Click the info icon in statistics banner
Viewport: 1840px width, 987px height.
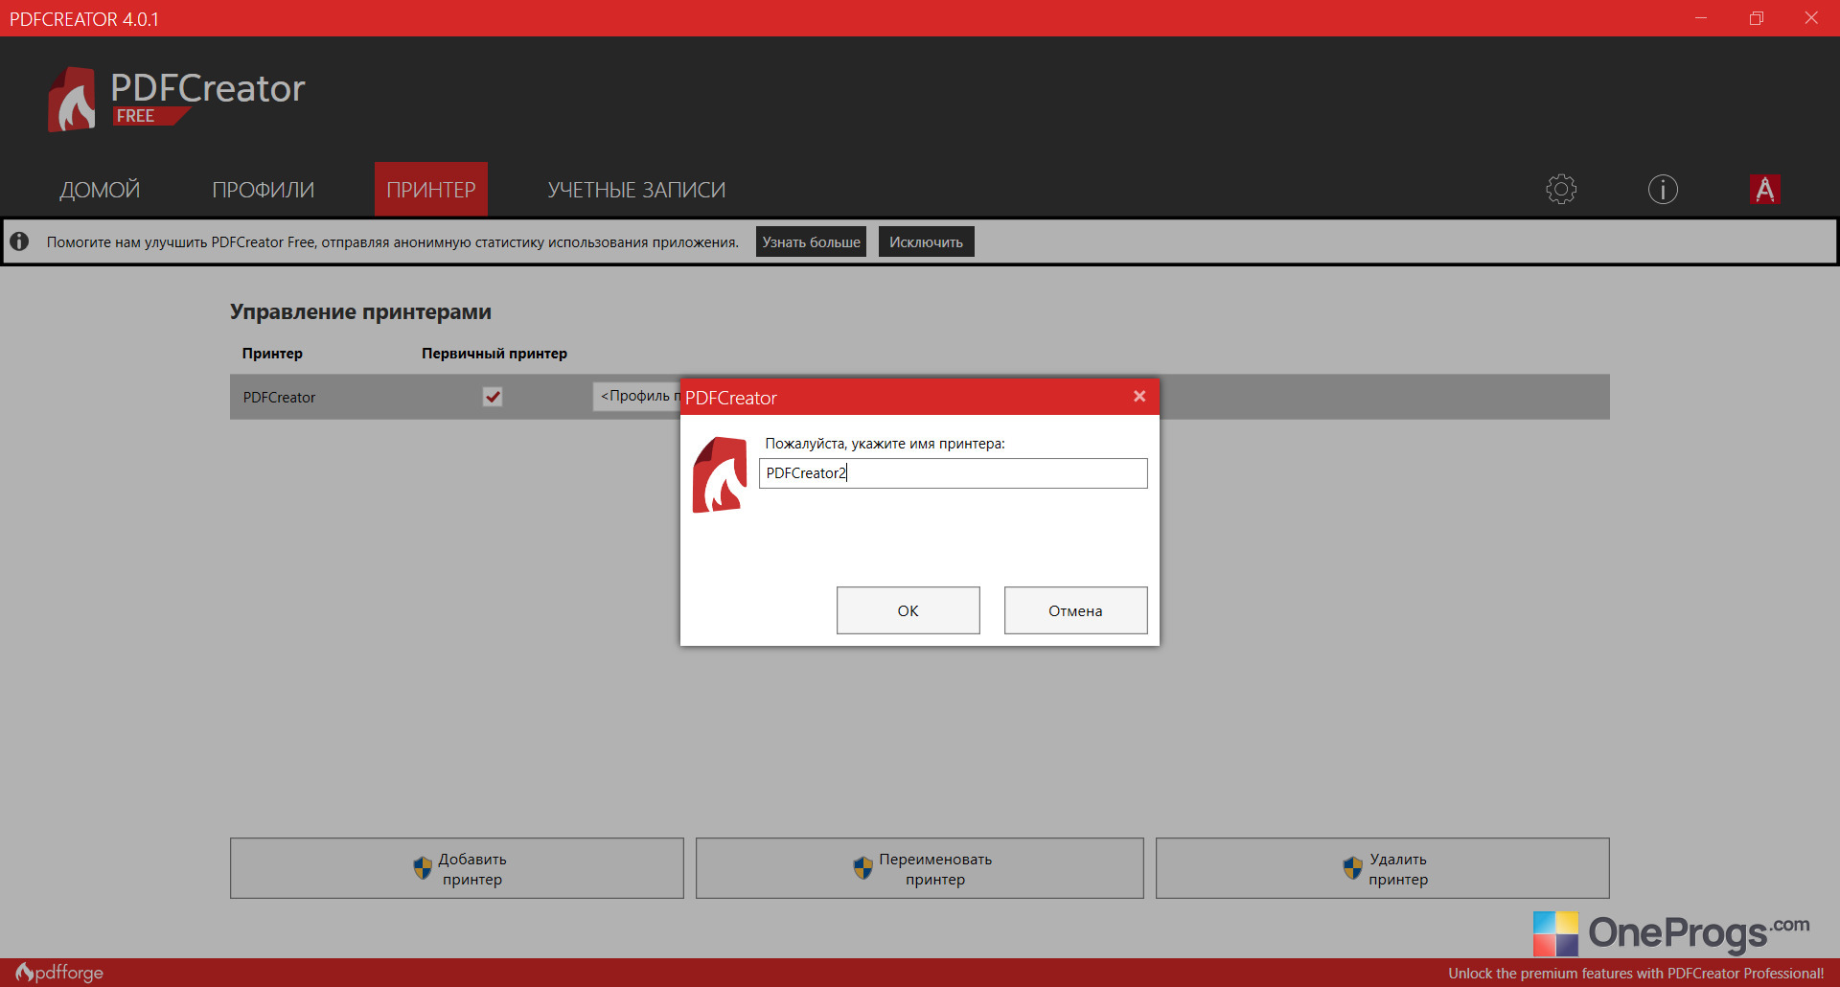(x=19, y=241)
